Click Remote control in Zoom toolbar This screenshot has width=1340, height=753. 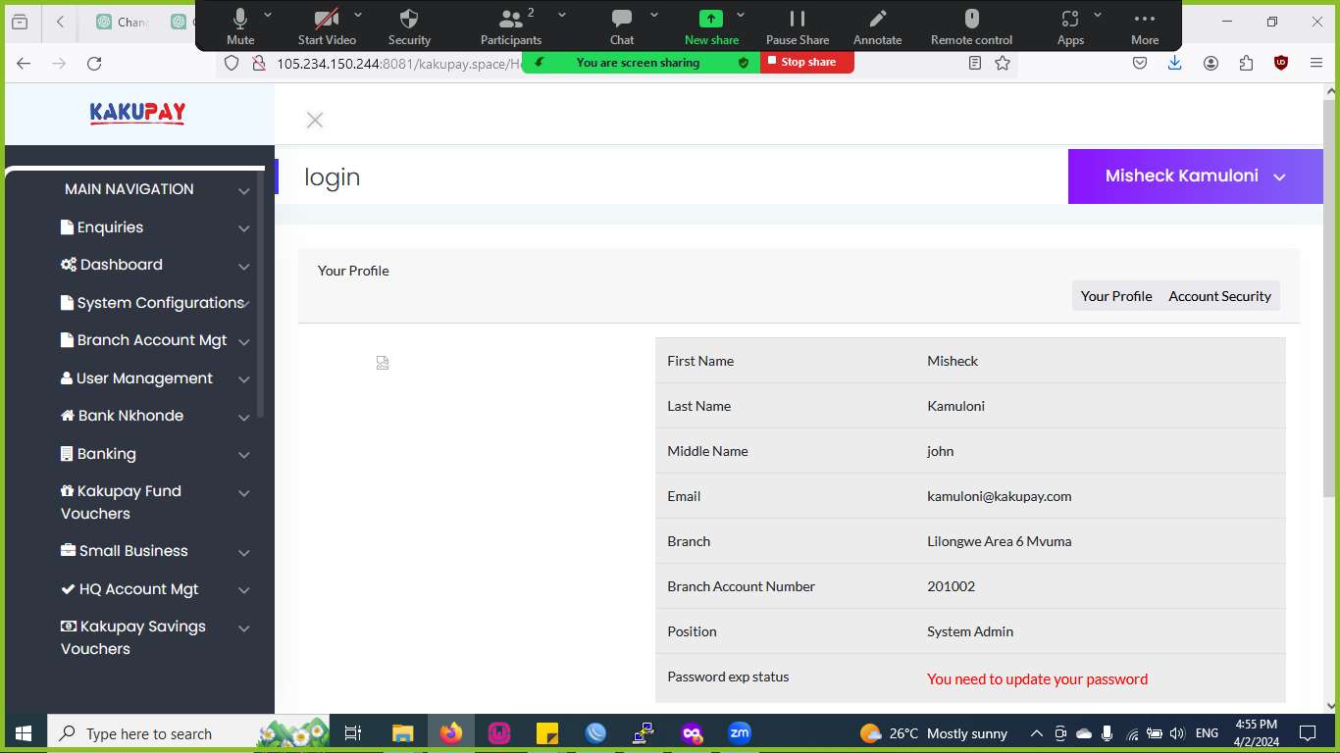click(x=971, y=26)
